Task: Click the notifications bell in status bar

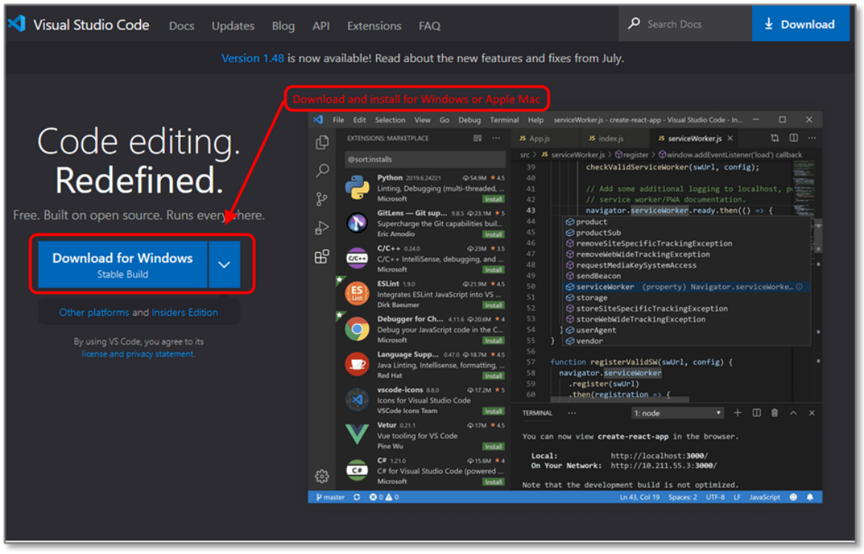Action: [810, 497]
